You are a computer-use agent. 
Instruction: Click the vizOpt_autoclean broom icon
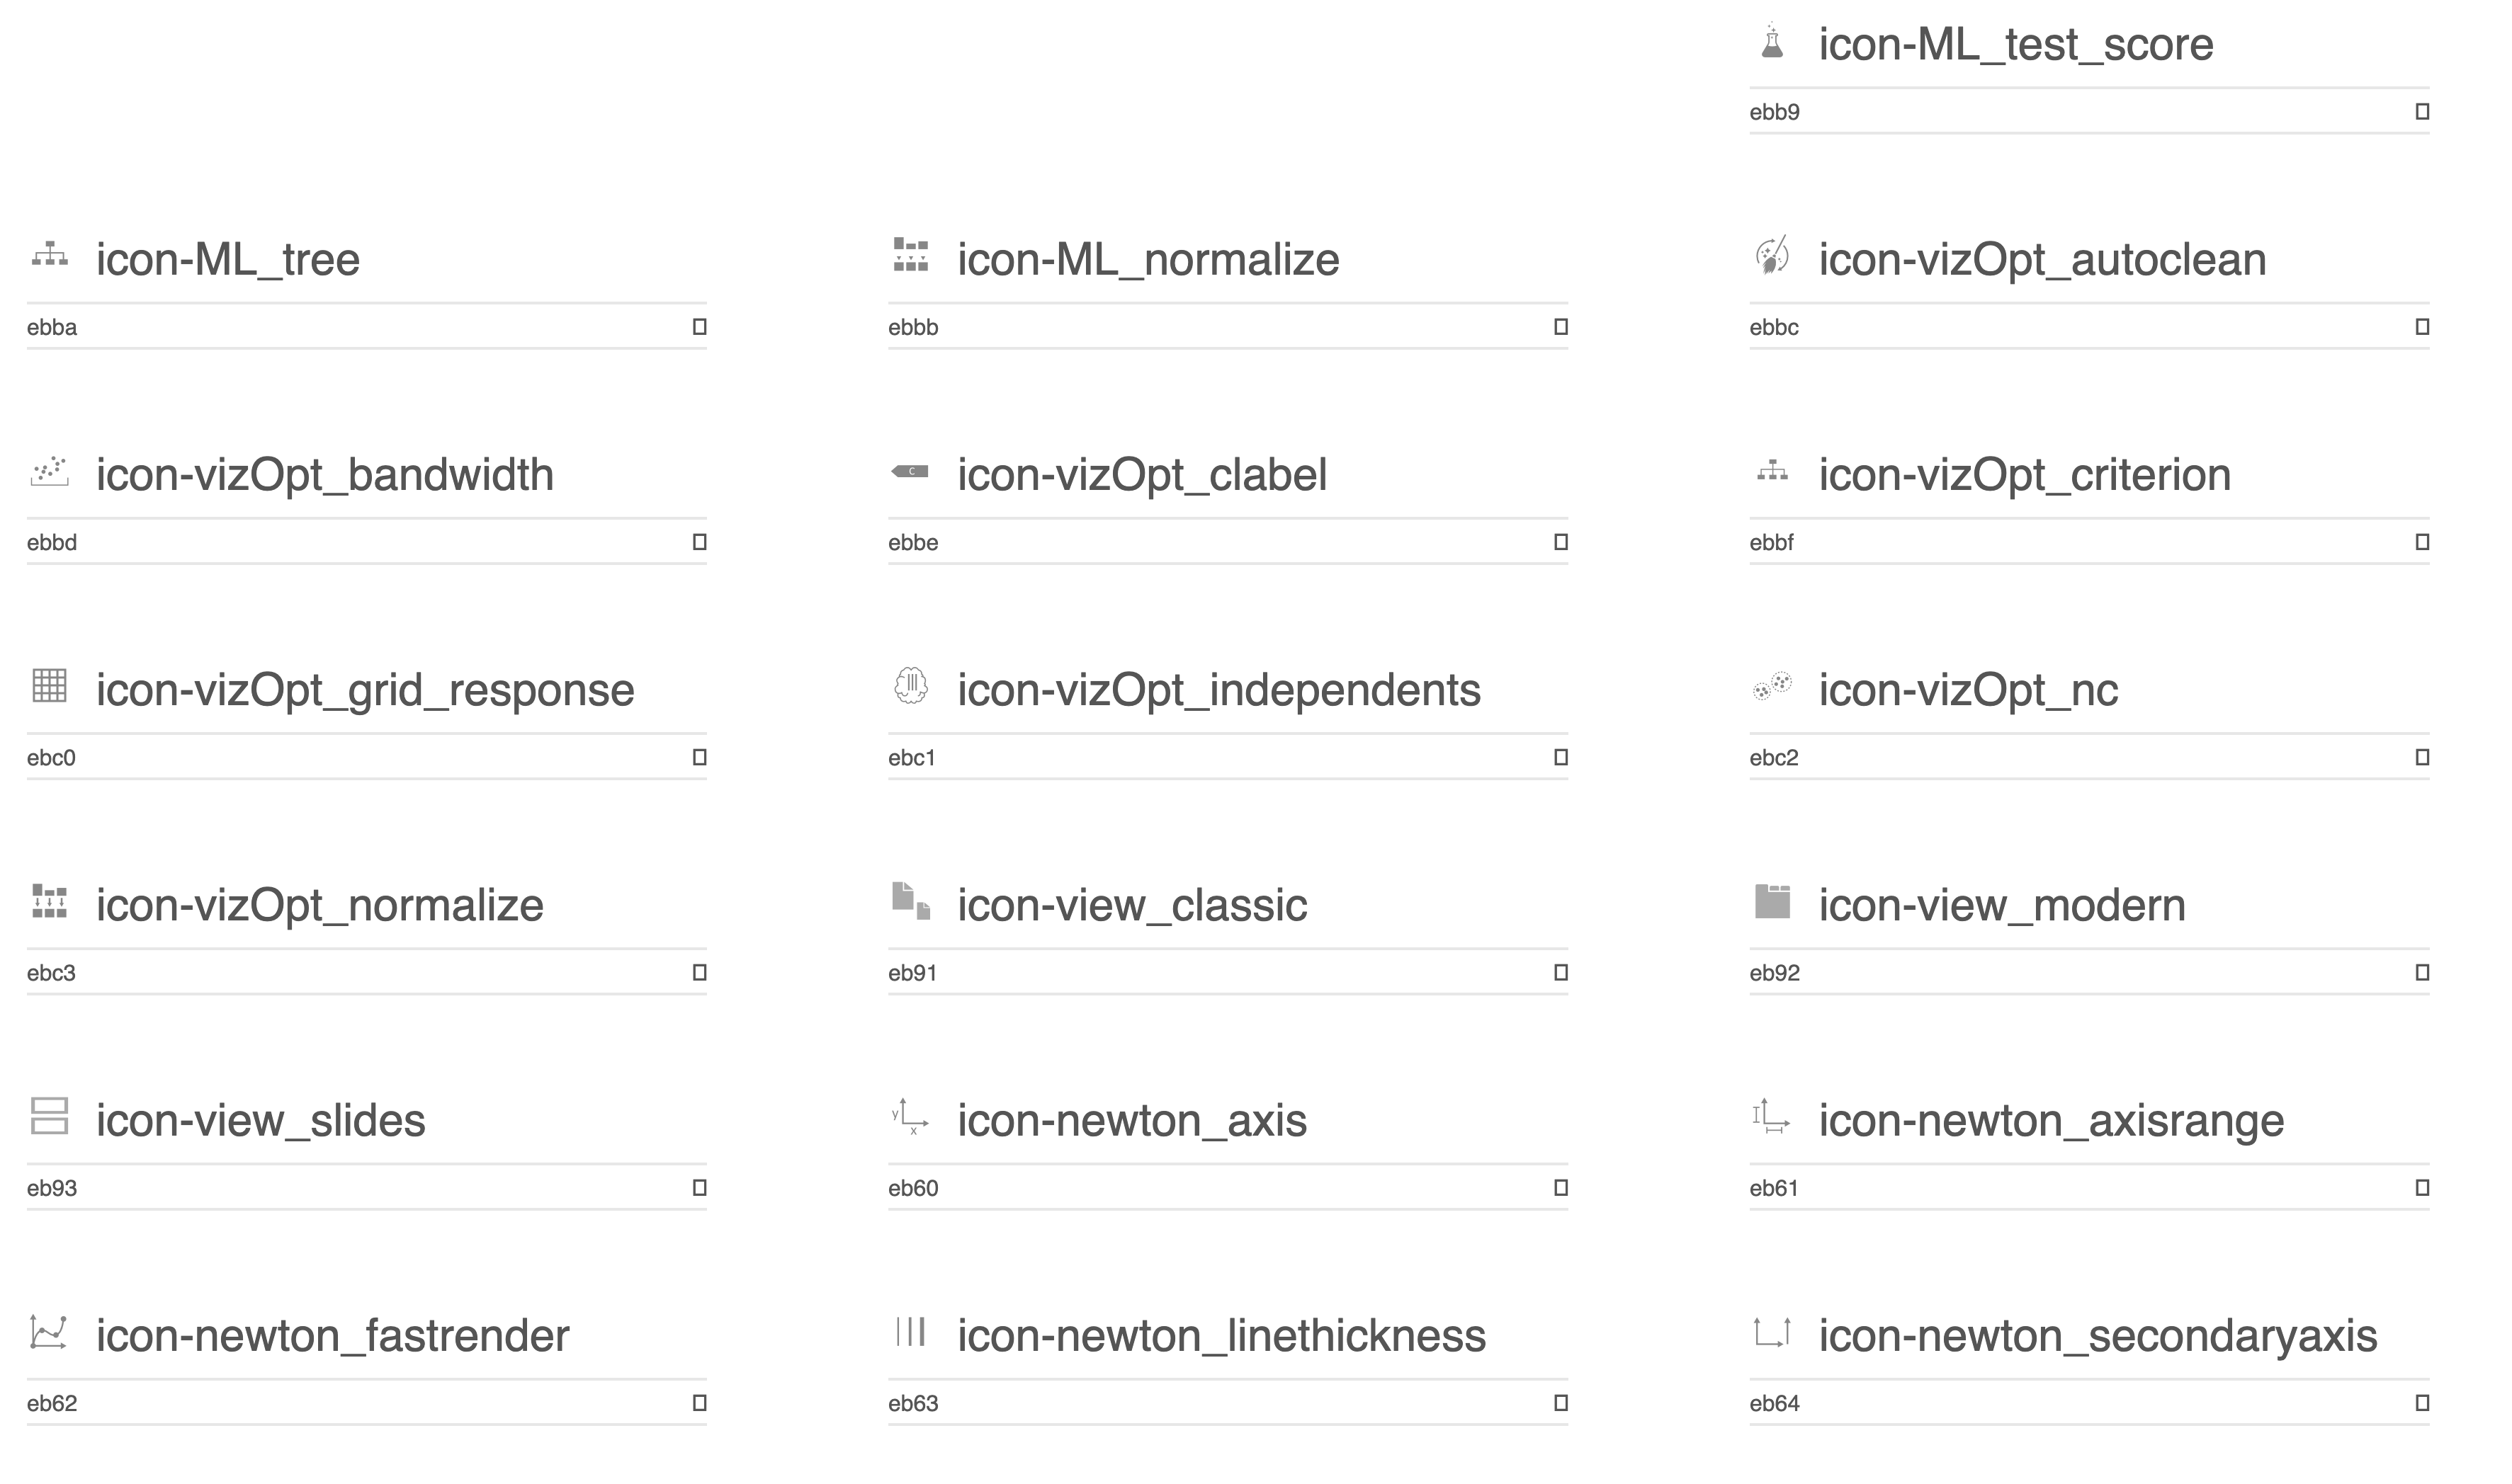point(1772,256)
